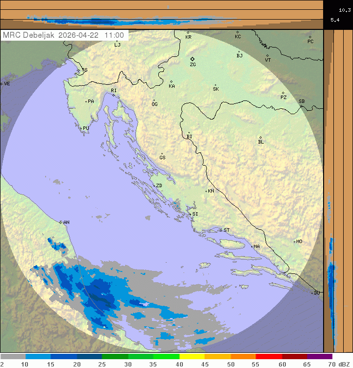Image resolution: width=353 pixels, height=368 pixels.
Task: Select the Knin (KN) marker
Action: (206, 191)
